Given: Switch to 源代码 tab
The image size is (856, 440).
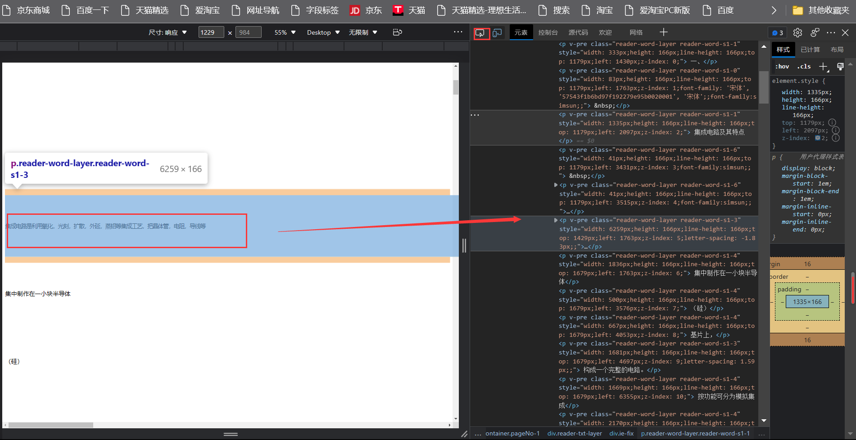Looking at the screenshot, I should (x=578, y=32).
